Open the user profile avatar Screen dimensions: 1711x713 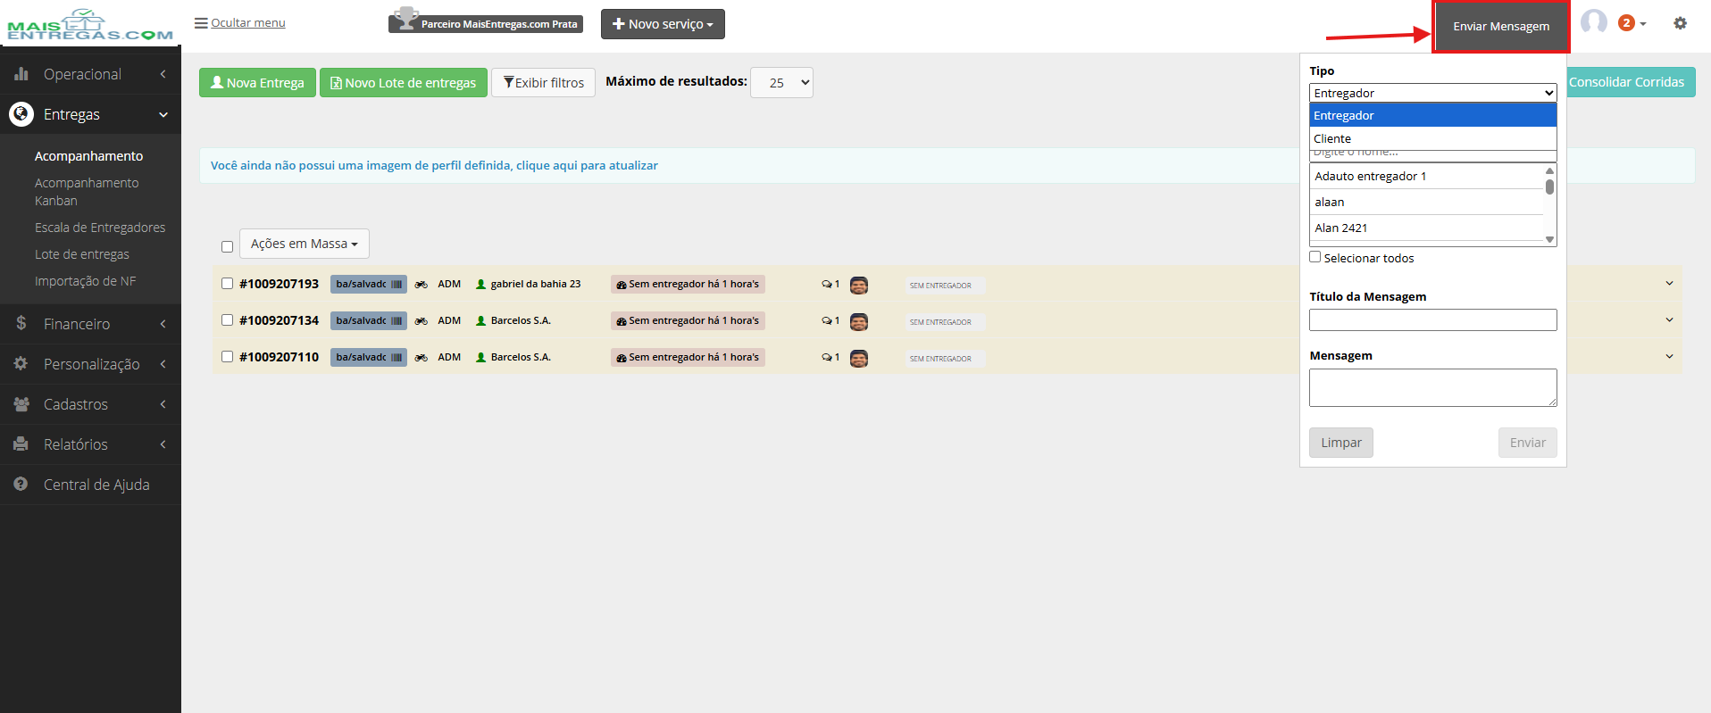[1594, 22]
